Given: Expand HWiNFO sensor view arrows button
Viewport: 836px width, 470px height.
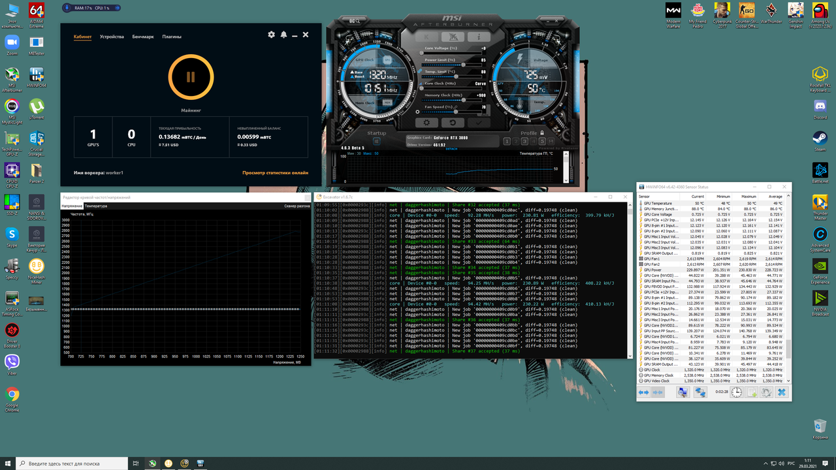Looking at the screenshot, I should [643, 392].
